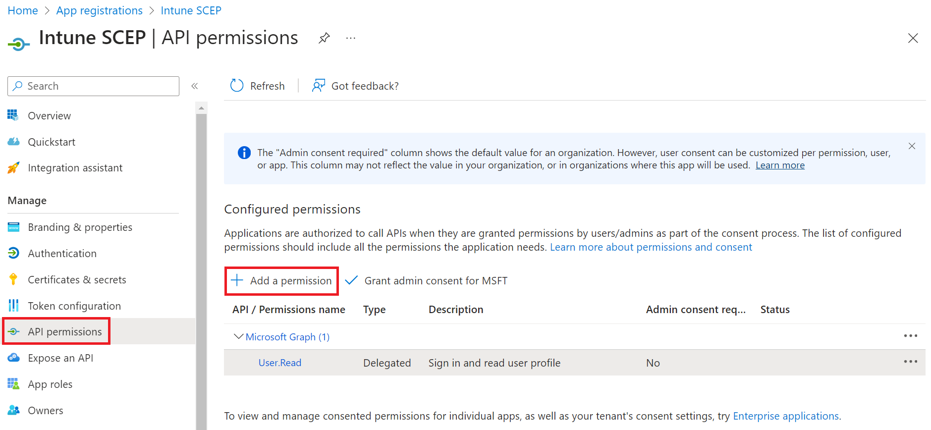Click the side menu scrollbar thumb
Image resolution: width=931 pixels, height=430 pixels.
[x=201, y=271]
